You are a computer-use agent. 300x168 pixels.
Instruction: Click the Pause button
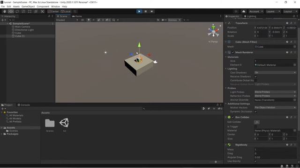pyautogui.click(x=146, y=11)
